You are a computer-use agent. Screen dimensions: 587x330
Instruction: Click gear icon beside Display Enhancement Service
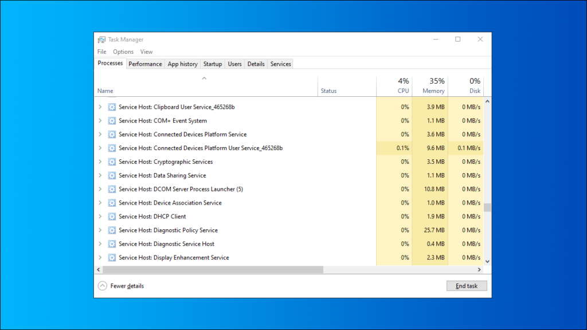pyautogui.click(x=112, y=257)
